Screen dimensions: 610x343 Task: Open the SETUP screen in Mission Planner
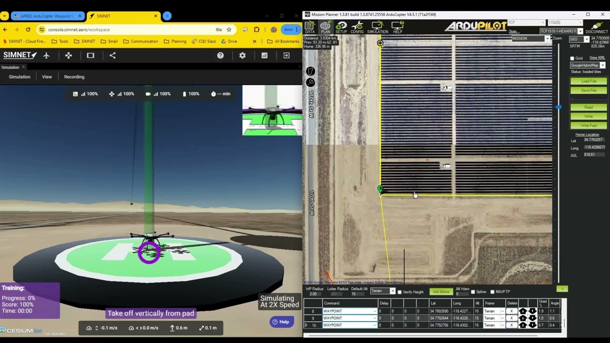(341, 28)
